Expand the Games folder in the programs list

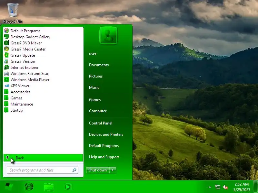(x=13, y=98)
